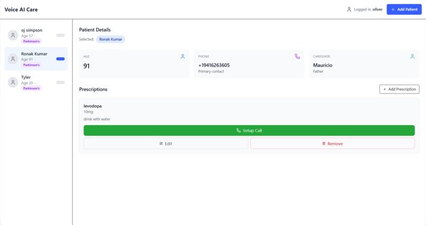426x225 pixels.
Task: Select patient Tyler in the sidebar
Action: [x=36, y=82]
